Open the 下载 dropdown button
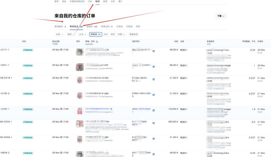Viewport: 271px width, 157px height. pos(221,16)
